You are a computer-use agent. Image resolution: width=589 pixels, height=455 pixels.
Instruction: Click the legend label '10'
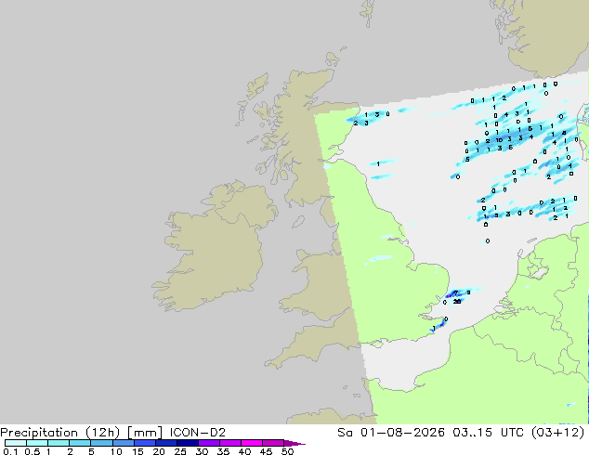[116, 451]
